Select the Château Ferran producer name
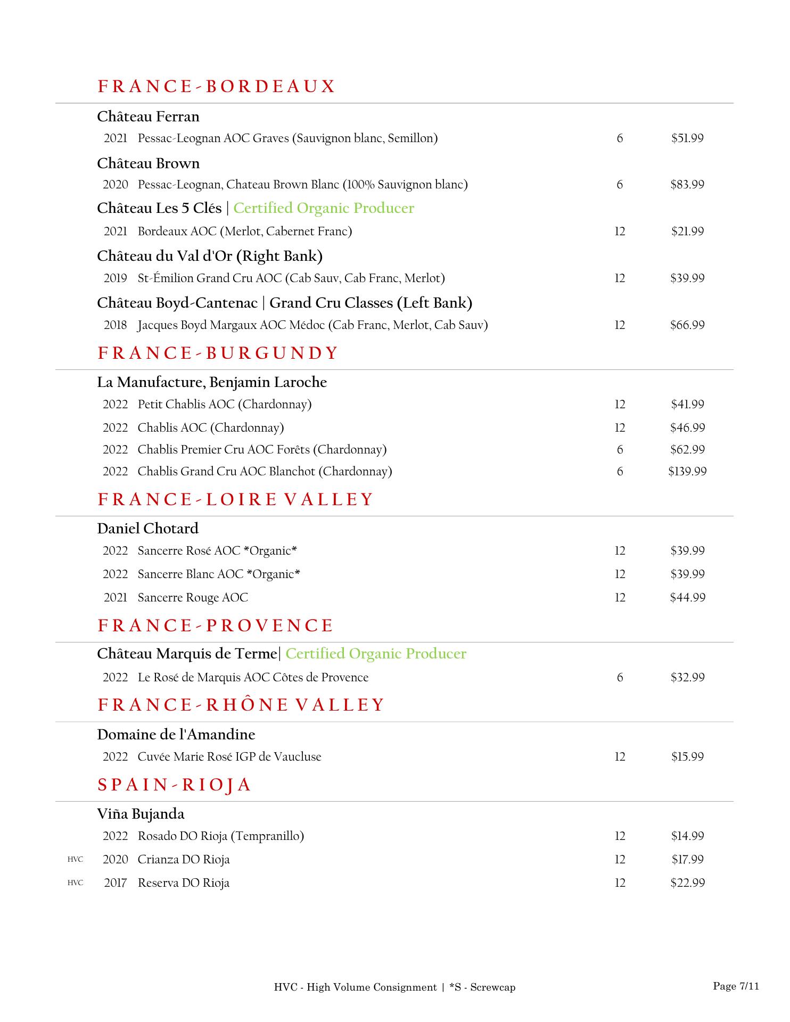 click(148, 117)
